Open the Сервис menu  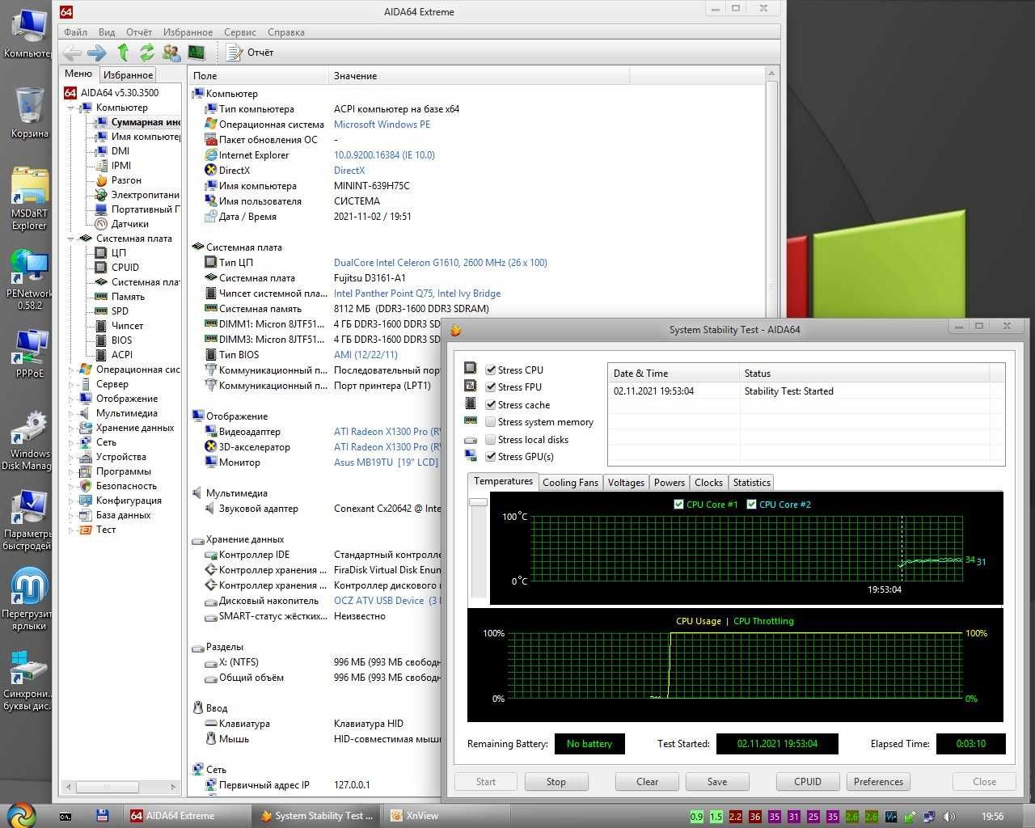pyautogui.click(x=240, y=32)
